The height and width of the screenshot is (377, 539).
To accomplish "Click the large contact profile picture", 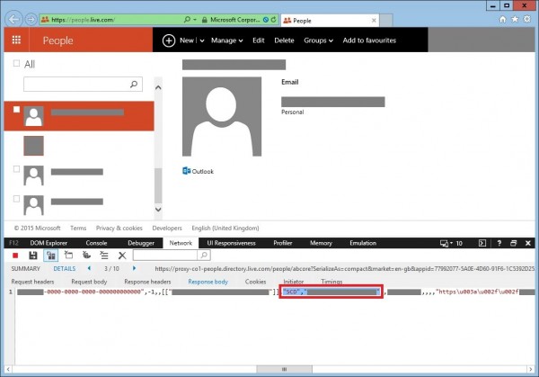I will (x=222, y=116).
